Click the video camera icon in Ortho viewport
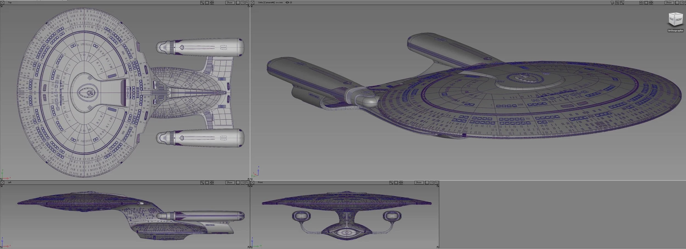The height and width of the screenshot is (249, 686). point(617,3)
